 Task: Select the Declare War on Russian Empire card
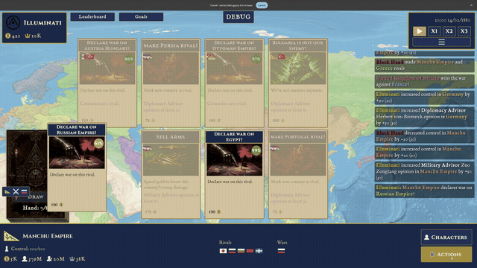pos(77,167)
